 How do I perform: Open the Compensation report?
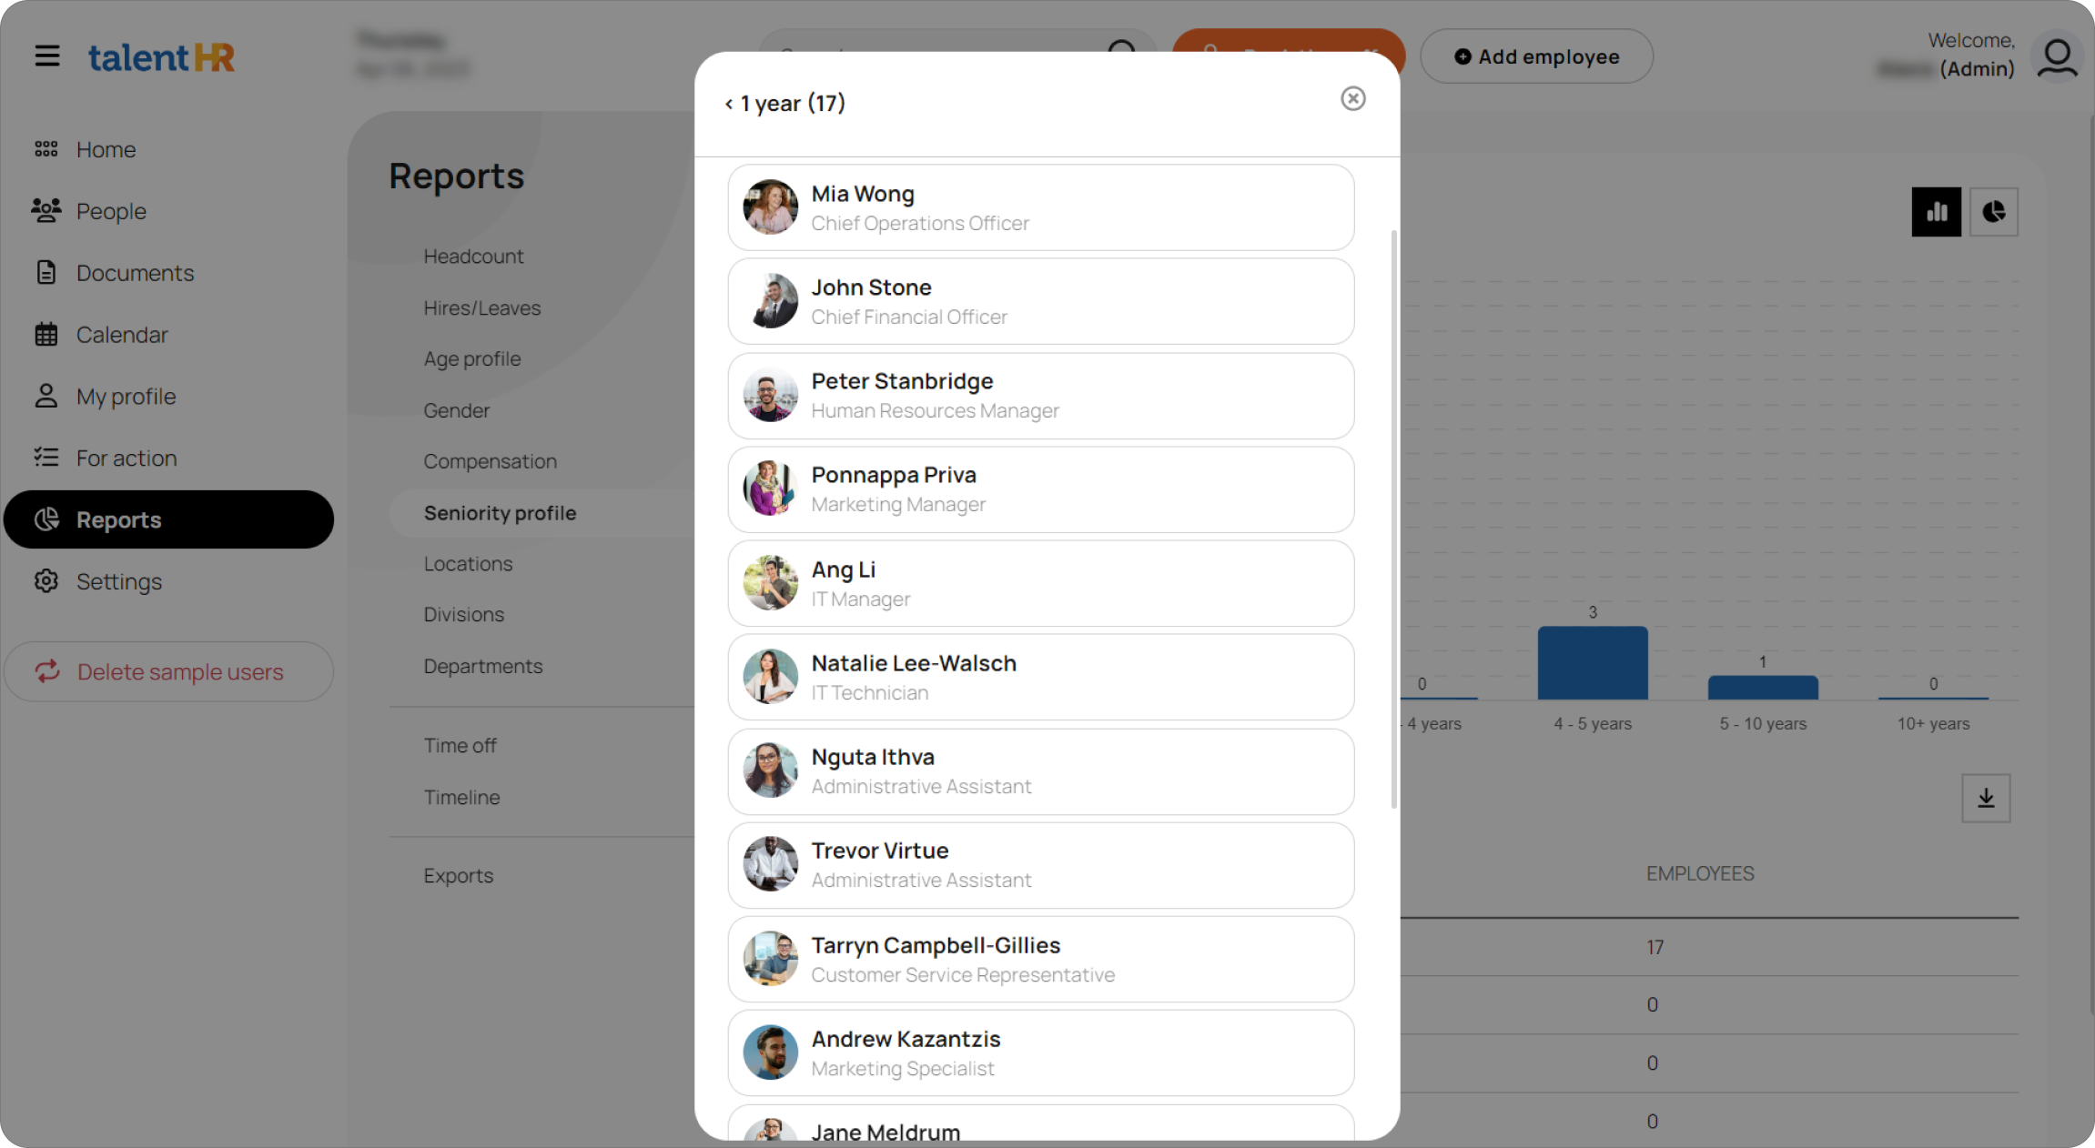(x=491, y=461)
